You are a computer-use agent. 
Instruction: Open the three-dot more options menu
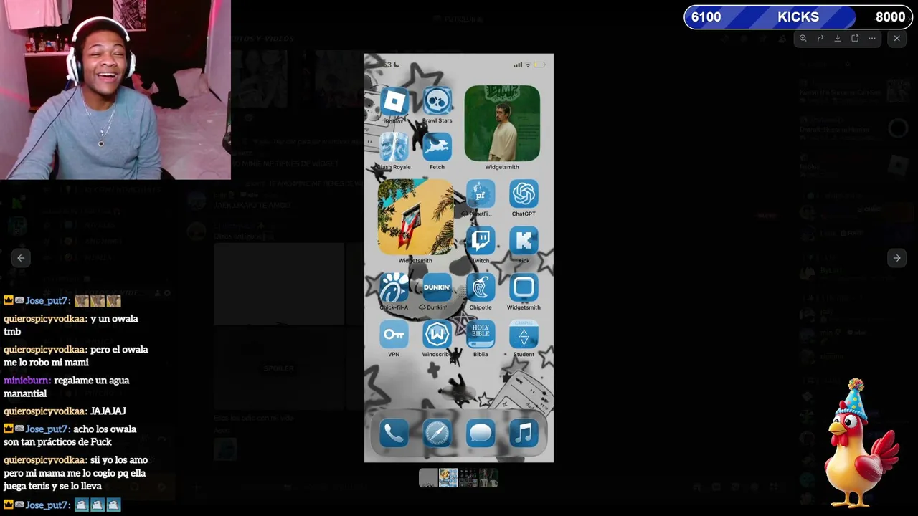coord(872,38)
